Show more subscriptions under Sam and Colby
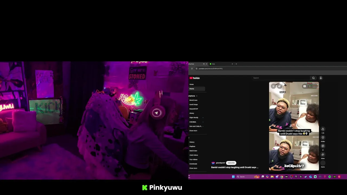The height and width of the screenshot is (195, 347). 193,131
